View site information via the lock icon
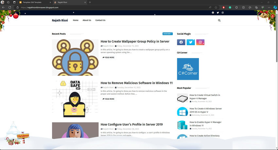 click(x=17, y=8)
